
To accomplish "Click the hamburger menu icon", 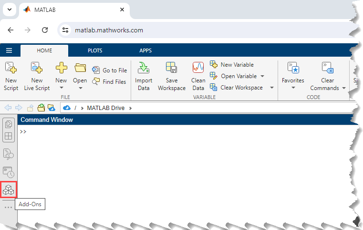I will 9,50.
